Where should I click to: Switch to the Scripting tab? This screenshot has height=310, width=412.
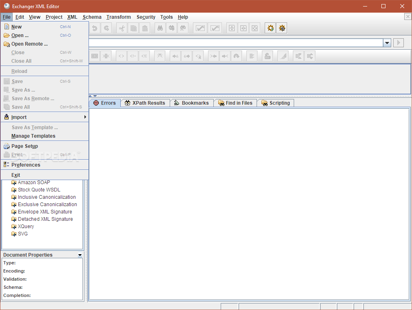[276, 103]
